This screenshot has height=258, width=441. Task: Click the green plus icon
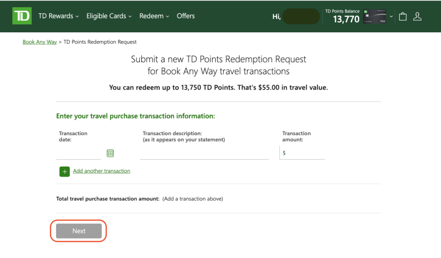pos(65,171)
